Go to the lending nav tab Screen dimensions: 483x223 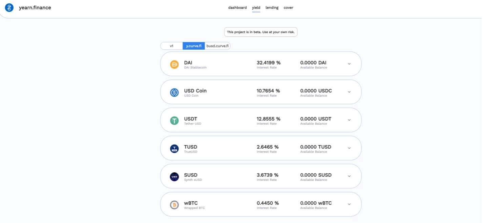point(272,7)
